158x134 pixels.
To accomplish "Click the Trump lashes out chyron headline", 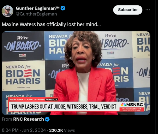I will pos(64,107).
